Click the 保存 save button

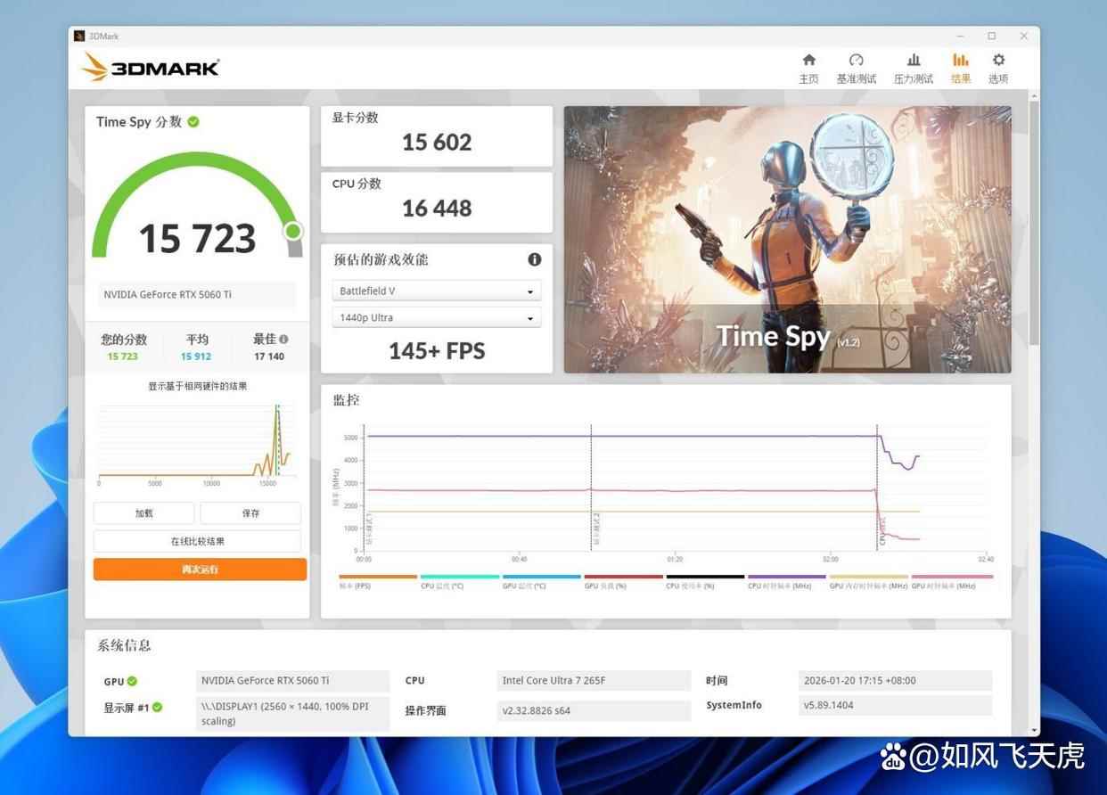tap(250, 513)
